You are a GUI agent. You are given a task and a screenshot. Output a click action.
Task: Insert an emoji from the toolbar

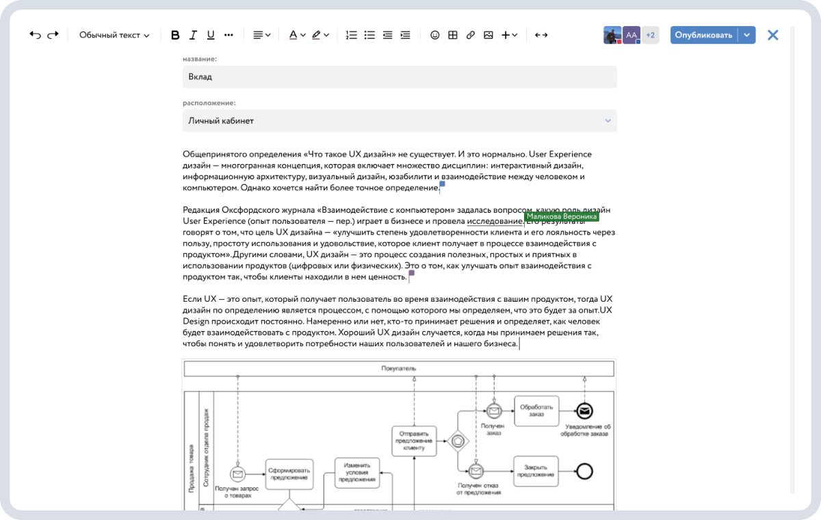tap(435, 35)
